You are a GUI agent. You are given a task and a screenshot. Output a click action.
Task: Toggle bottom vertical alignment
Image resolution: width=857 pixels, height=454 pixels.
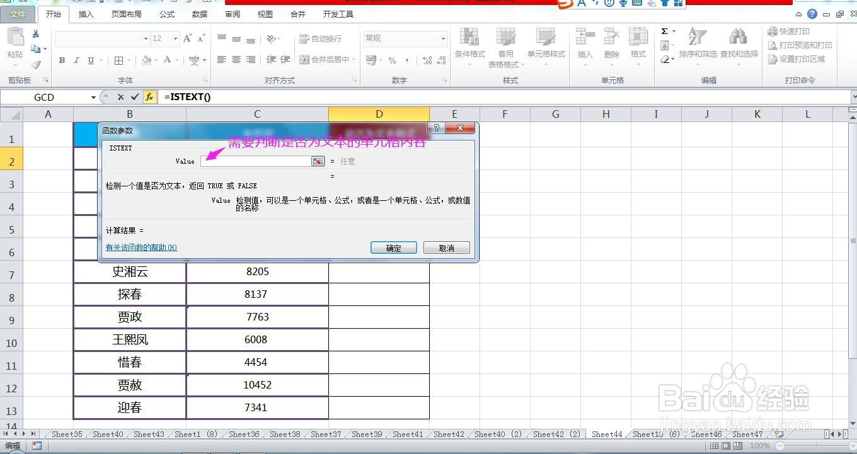[250, 38]
